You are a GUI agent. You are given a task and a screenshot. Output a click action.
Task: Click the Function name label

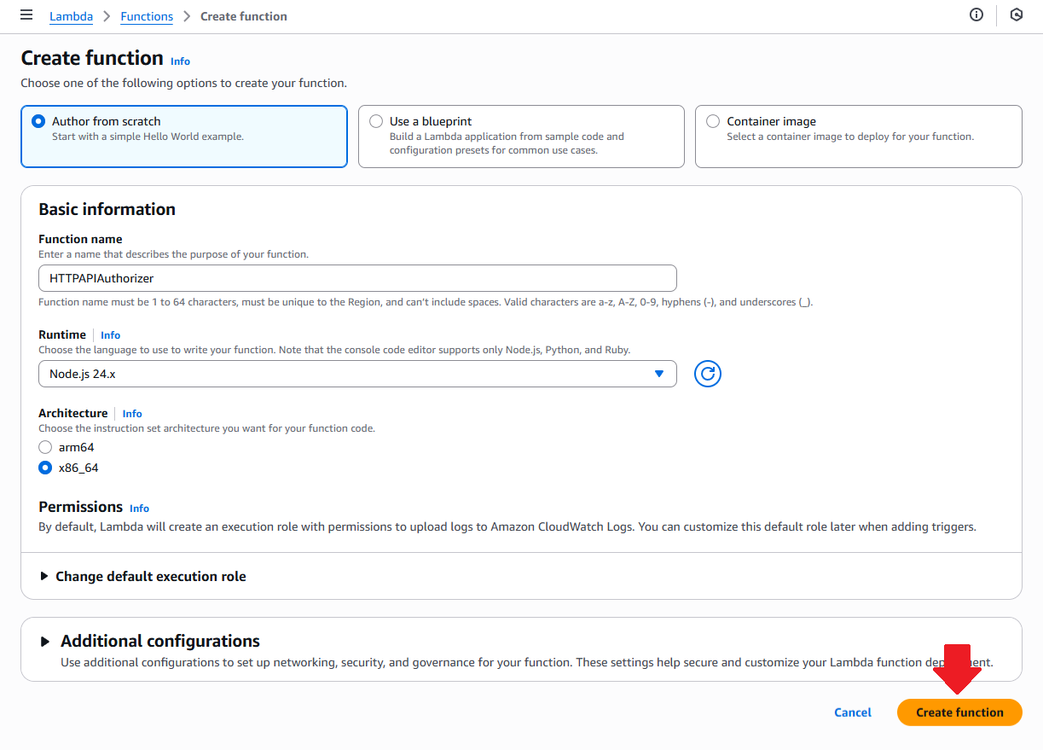[x=80, y=240]
